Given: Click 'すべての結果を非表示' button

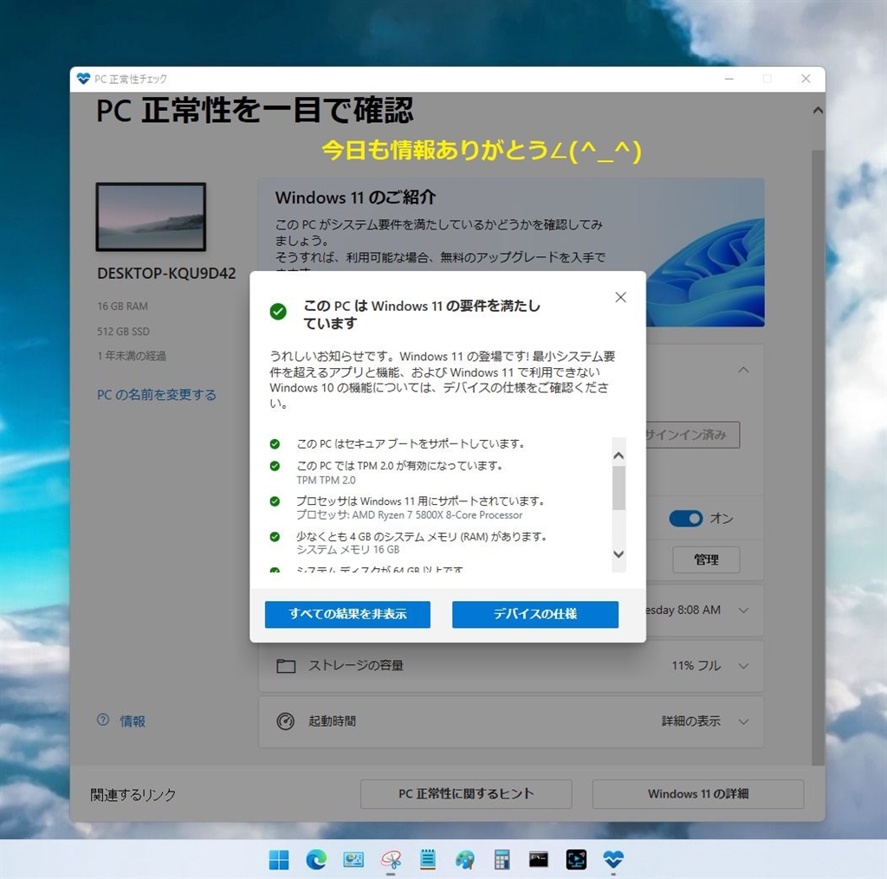Looking at the screenshot, I should pyautogui.click(x=347, y=614).
